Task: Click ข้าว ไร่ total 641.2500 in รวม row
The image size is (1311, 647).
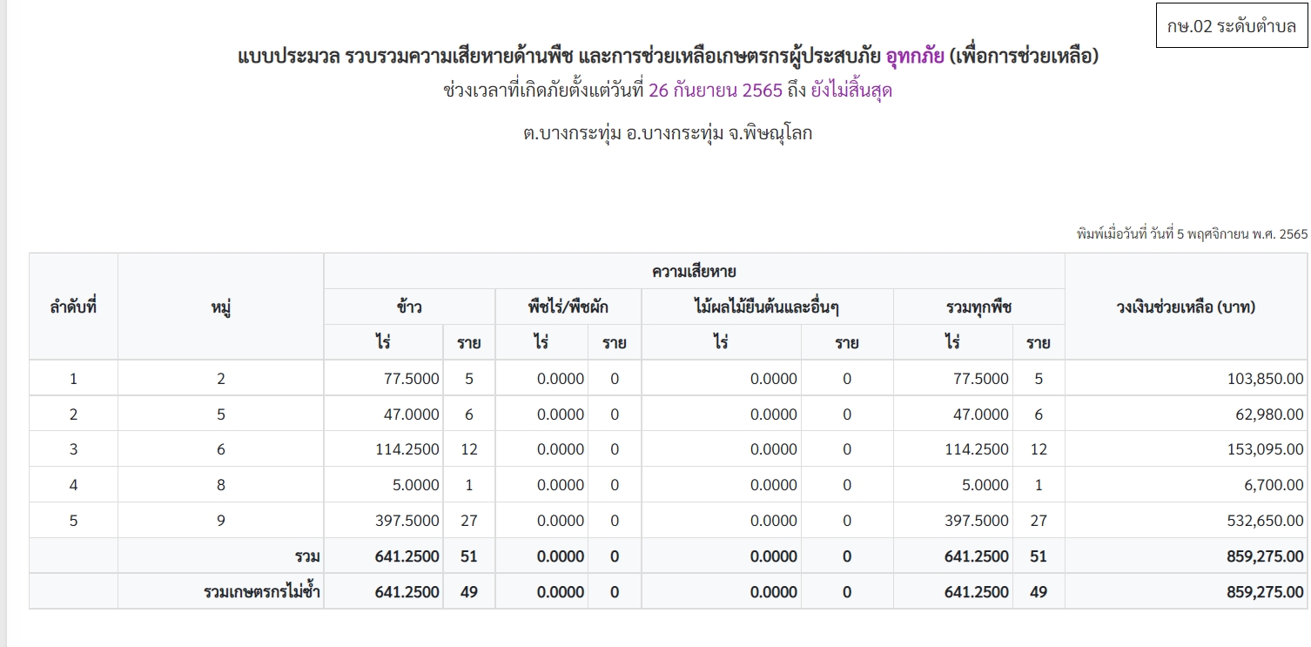Action: [407, 556]
